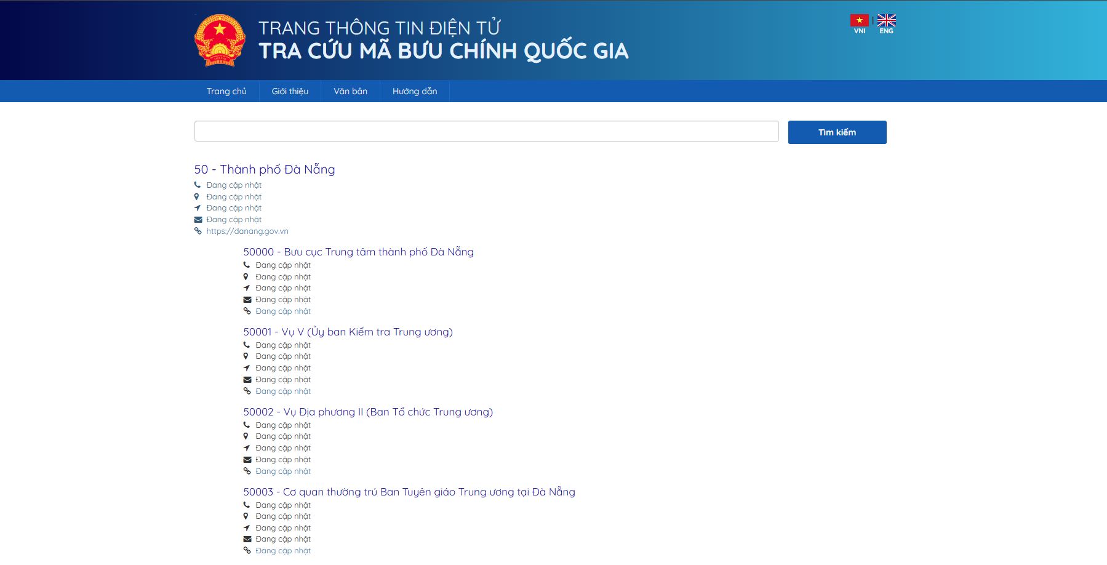Click chain link icon under entry 50002
The width and height of the screenshot is (1107, 565).
247,471
